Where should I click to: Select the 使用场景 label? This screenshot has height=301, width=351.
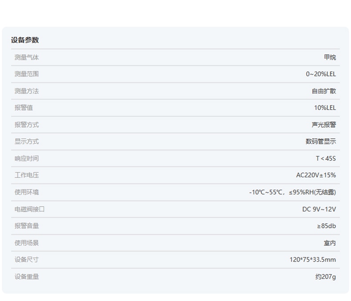(27, 242)
